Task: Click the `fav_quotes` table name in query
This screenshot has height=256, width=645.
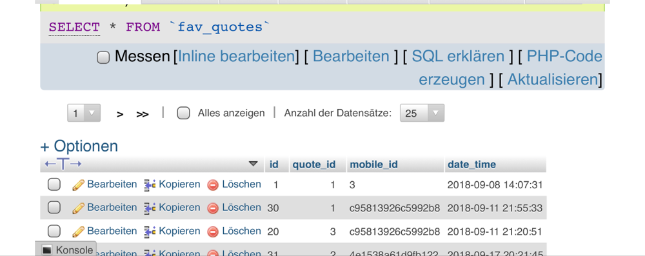Action: tap(220, 27)
